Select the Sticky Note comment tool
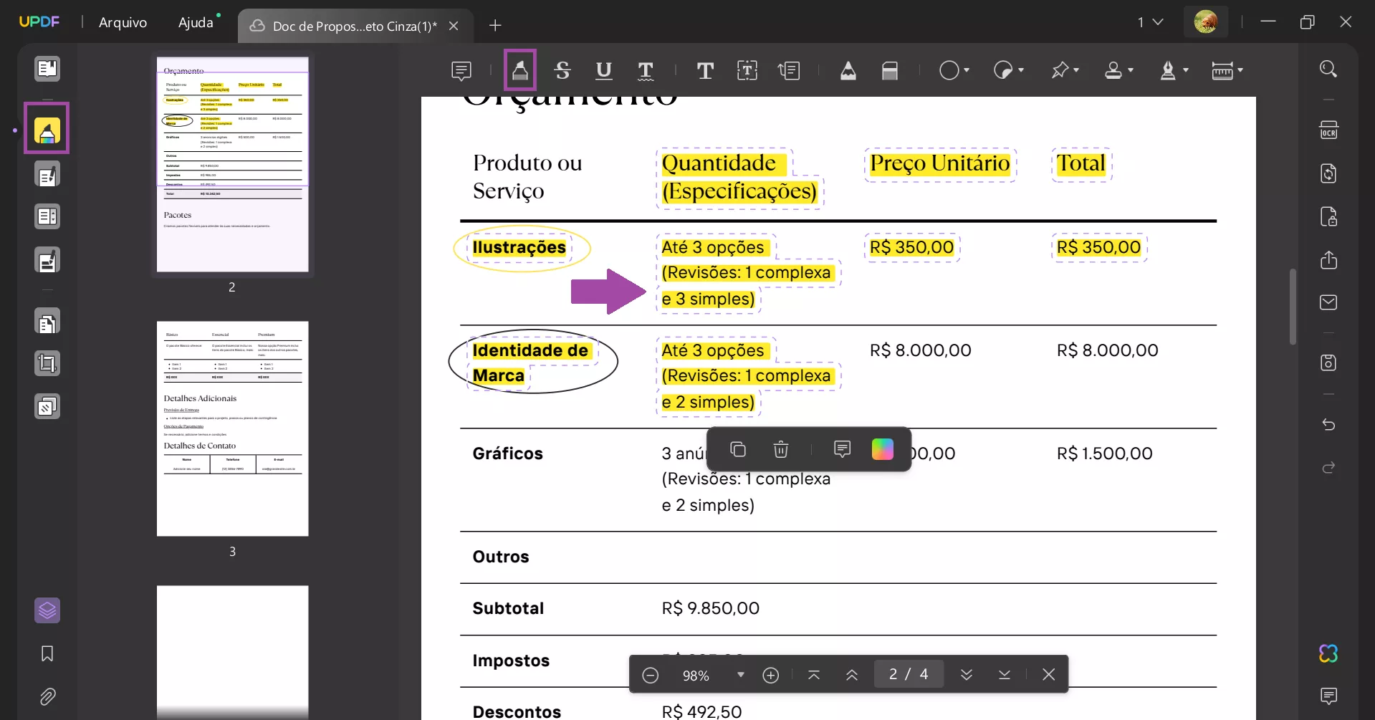The image size is (1375, 720). coord(461,70)
